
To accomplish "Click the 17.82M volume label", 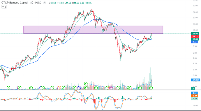I will (195, 80).
